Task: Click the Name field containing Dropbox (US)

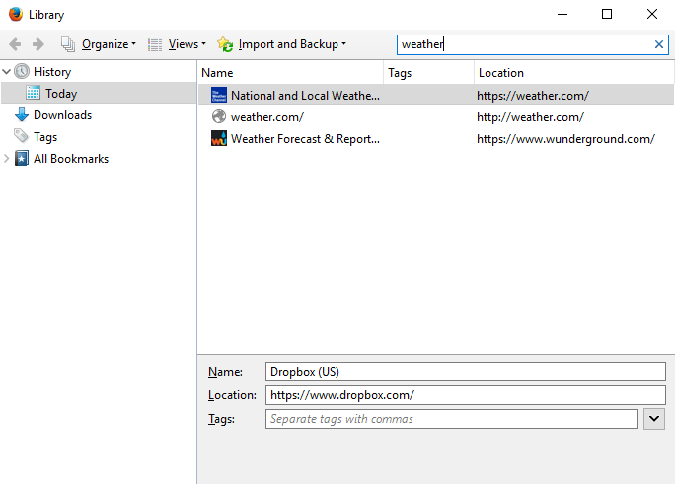Action: [466, 372]
